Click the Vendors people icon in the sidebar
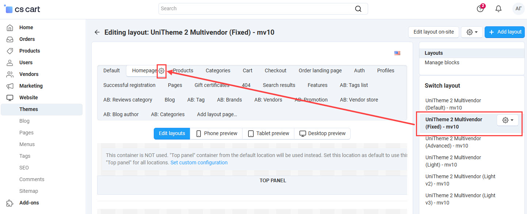Viewport: 527px width, 214px height. [10, 74]
